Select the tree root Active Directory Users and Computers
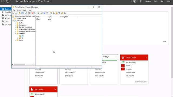 coord(25,16)
